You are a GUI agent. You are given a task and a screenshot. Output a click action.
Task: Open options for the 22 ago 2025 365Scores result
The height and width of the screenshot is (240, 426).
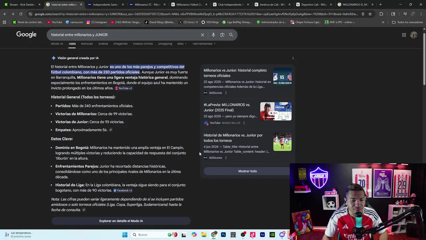coord(226,93)
